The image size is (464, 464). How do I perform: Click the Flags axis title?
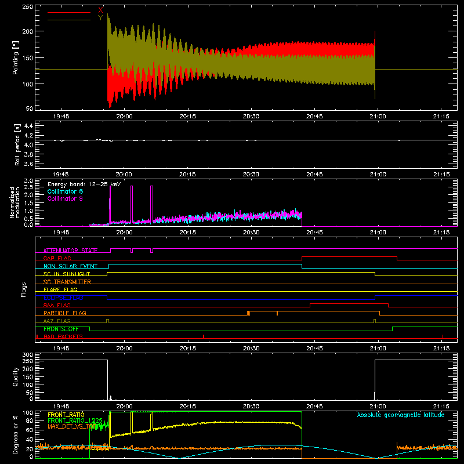(23, 289)
